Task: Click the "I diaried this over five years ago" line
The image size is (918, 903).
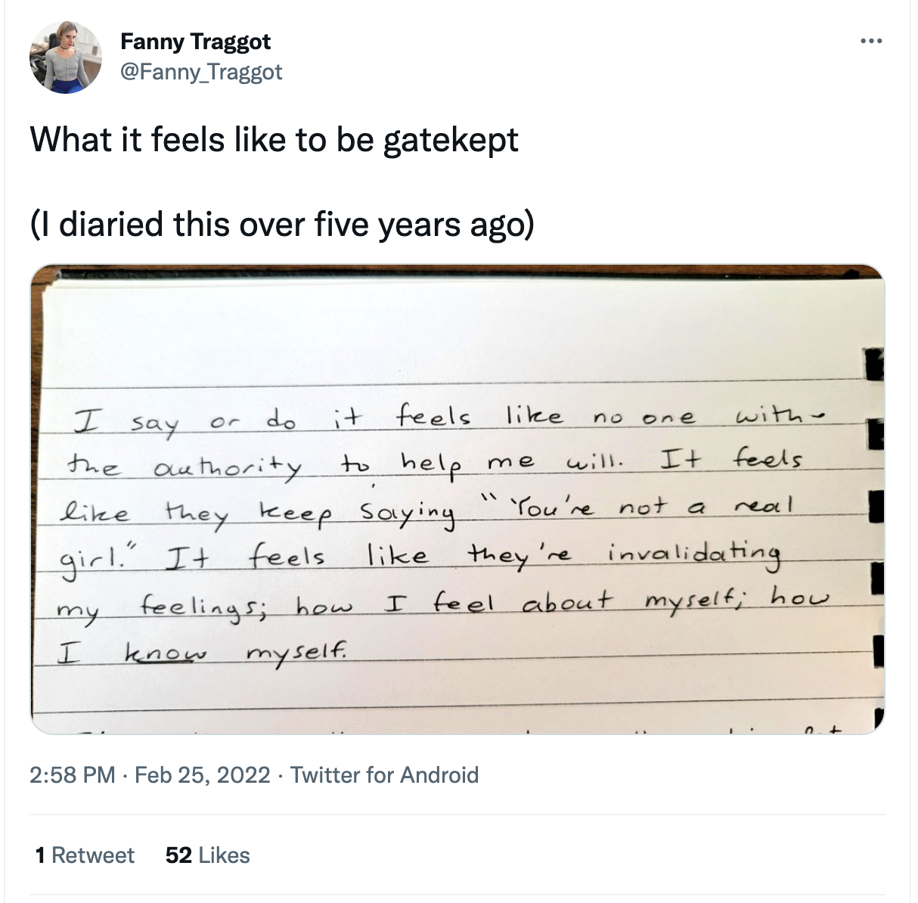Action: pos(282,225)
